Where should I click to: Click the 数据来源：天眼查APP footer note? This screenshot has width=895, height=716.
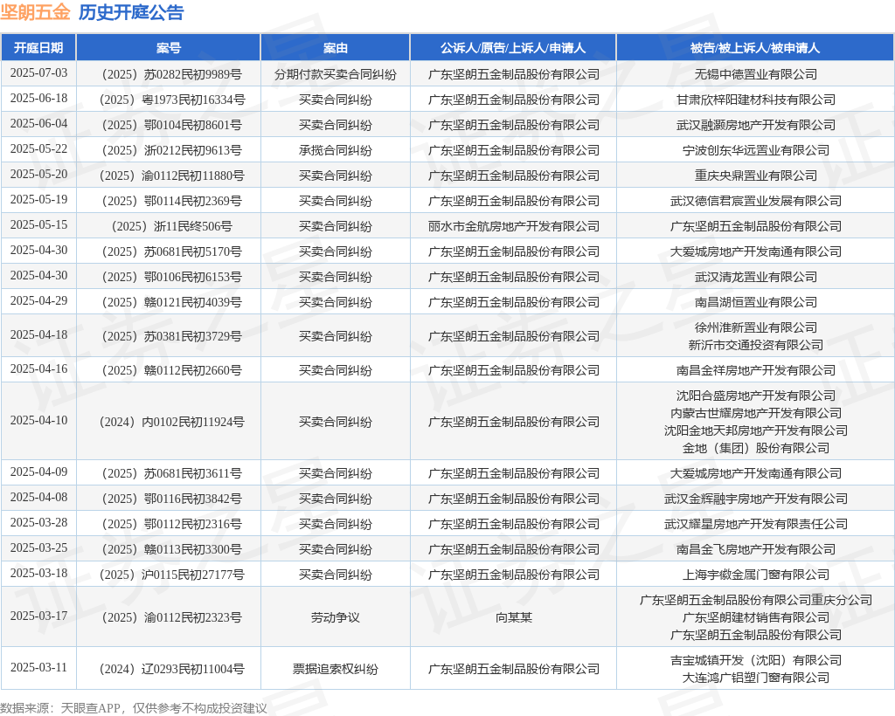click(x=134, y=708)
